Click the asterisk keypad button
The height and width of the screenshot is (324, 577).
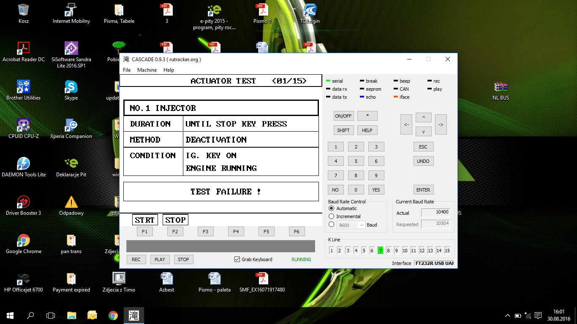(367, 116)
